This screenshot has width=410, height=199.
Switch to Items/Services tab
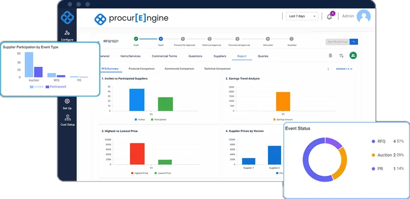tap(130, 56)
